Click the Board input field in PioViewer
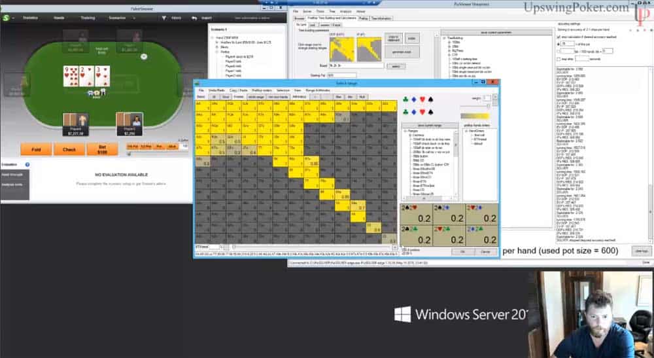The height and width of the screenshot is (358, 654). coord(356,66)
